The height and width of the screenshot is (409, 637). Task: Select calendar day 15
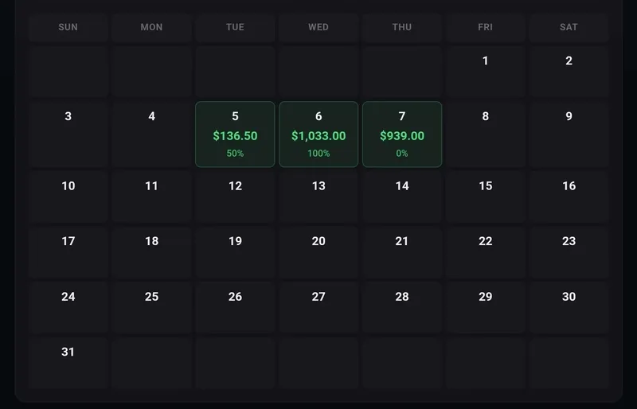pyautogui.click(x=485, y=197)
